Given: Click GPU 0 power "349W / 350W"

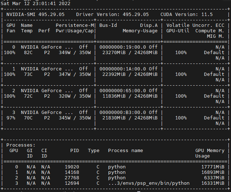Looking at the screenshot, I should coord(75,53).
